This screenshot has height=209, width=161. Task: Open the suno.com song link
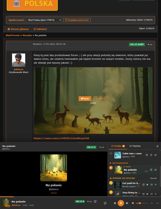[x=61, y=138]
